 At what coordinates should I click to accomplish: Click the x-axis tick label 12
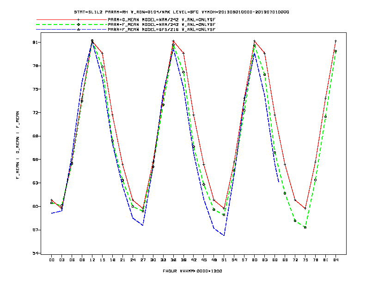(x=92, y=260)
